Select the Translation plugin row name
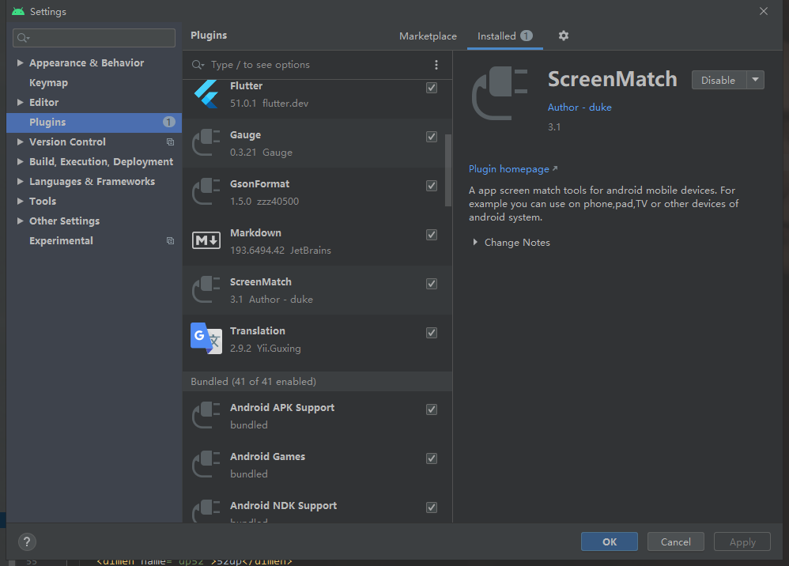 coord(258,331)
